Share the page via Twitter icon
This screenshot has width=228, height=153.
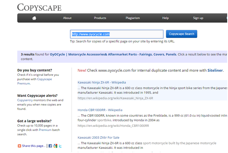[x=60, y=146]
